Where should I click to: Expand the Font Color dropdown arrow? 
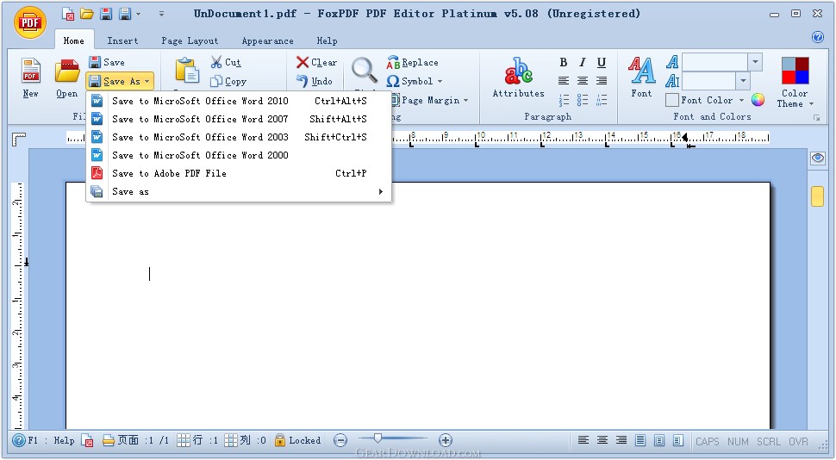742,100
